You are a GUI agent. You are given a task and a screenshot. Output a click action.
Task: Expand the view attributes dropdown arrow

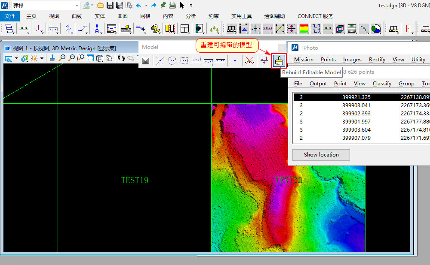[x=16, y=58]
